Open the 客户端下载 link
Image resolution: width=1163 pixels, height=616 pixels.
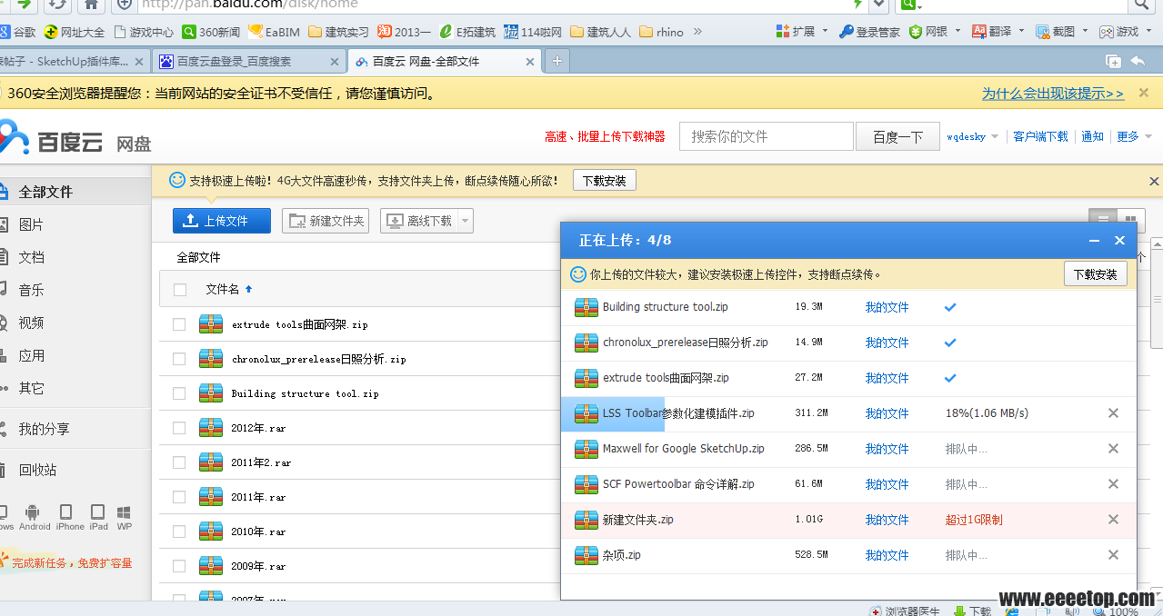point(1040,136)
